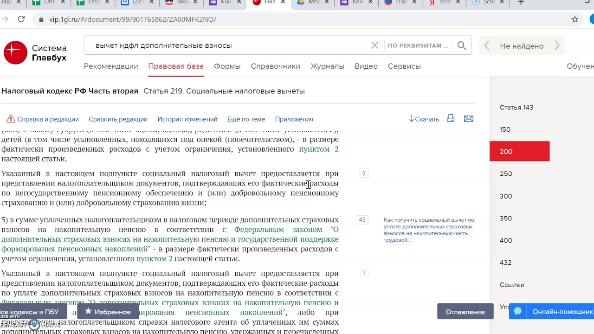Jump to article 250 in navigator
The width and height of the screenshot is (594, 334).
506,174
